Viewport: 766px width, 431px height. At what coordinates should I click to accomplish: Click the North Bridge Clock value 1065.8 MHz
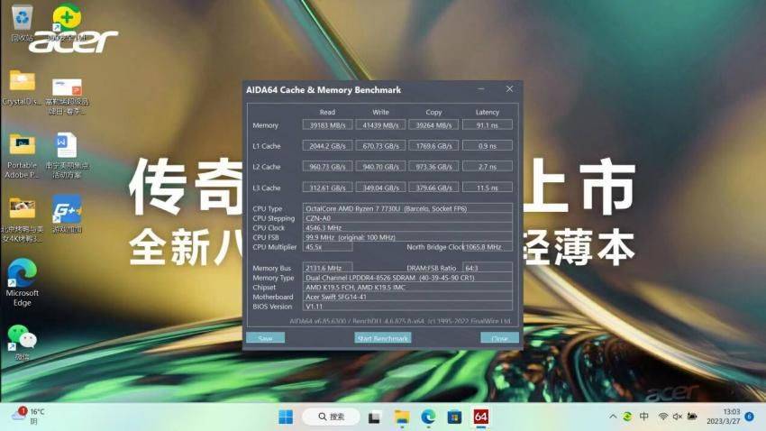(488, 247)
